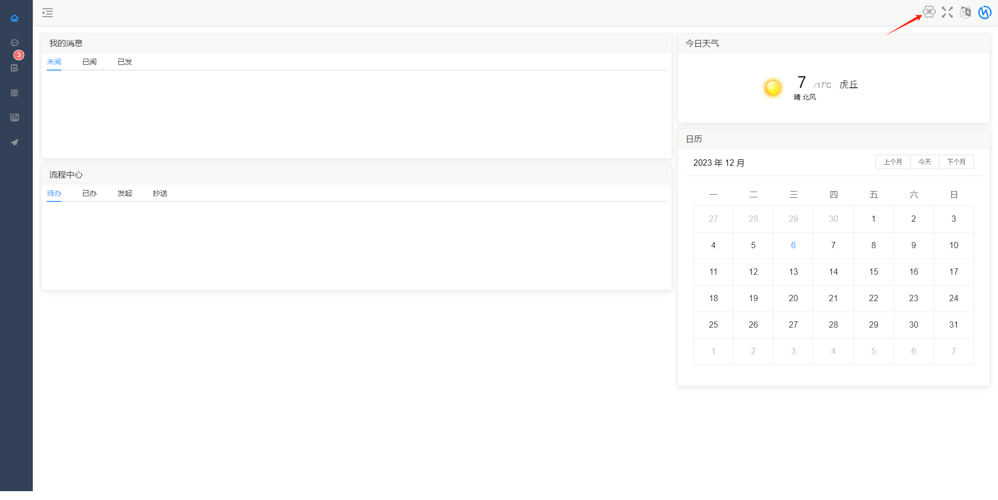Viewport: 998px width, 500px height.
Task: Click the 2023 年 12 月 calendar title
Action: point(719,163)
